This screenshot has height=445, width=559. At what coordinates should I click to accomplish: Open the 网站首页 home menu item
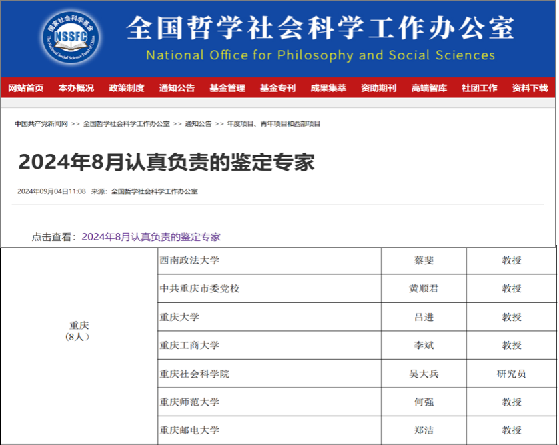[25, 87]
